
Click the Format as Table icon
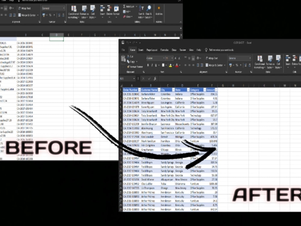pos(269,61)
